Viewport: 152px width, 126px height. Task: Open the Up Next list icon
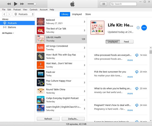click(x=103, y=4)
